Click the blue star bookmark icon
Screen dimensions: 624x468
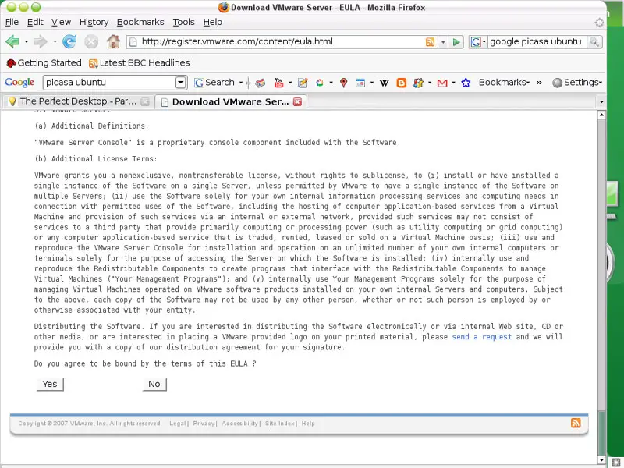point(466,83)
